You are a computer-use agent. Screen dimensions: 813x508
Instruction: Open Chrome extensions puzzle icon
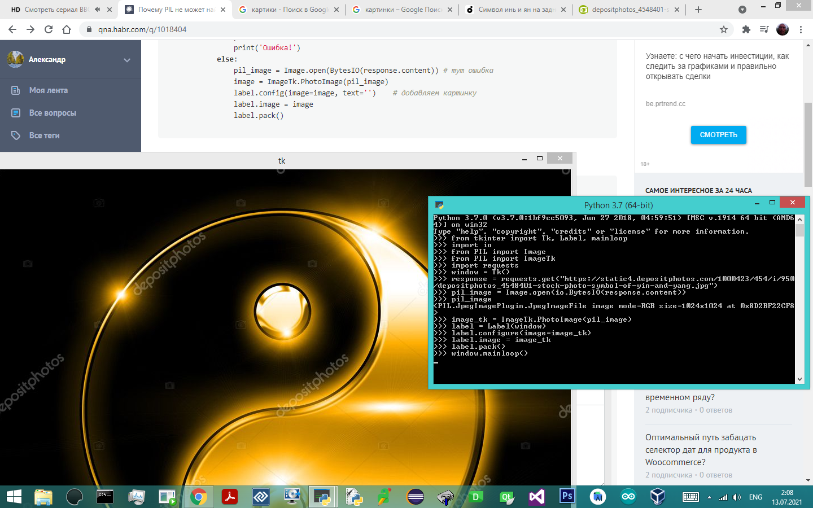pyautogui.click(x=746, y=29)
